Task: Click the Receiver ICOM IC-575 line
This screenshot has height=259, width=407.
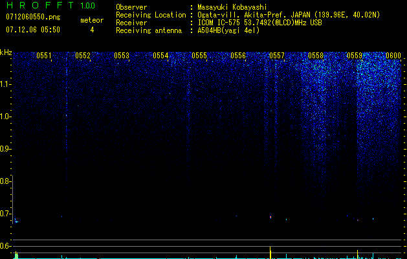Action: (x=219, y=23)
